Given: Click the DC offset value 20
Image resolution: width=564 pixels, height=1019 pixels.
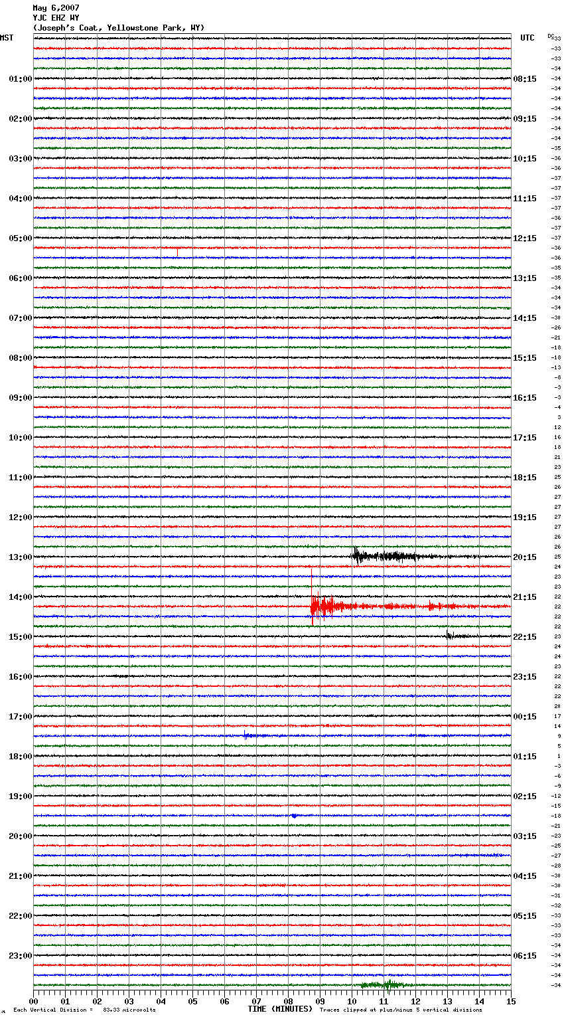Looking at the screenshot, I should tap(557, 706).
